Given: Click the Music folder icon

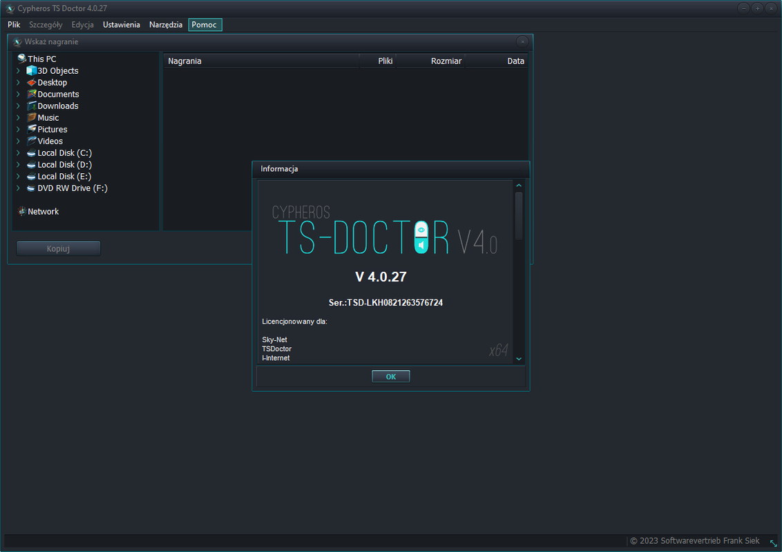Looking at the screenshot, I should [x=31, y=117].
